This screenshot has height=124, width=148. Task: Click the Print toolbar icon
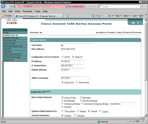(x=110, y=16)
